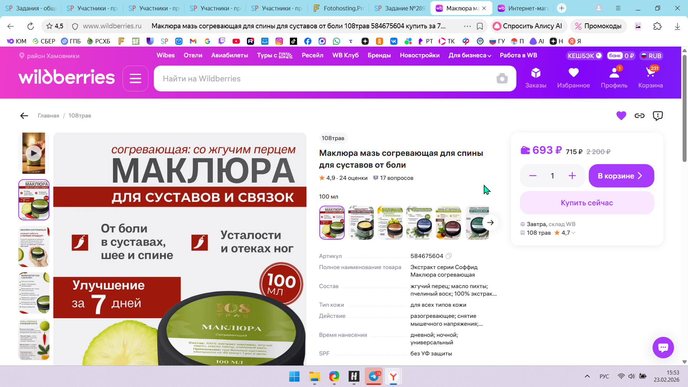Click the camera search-by-photo icon

(x=502, y=78)
